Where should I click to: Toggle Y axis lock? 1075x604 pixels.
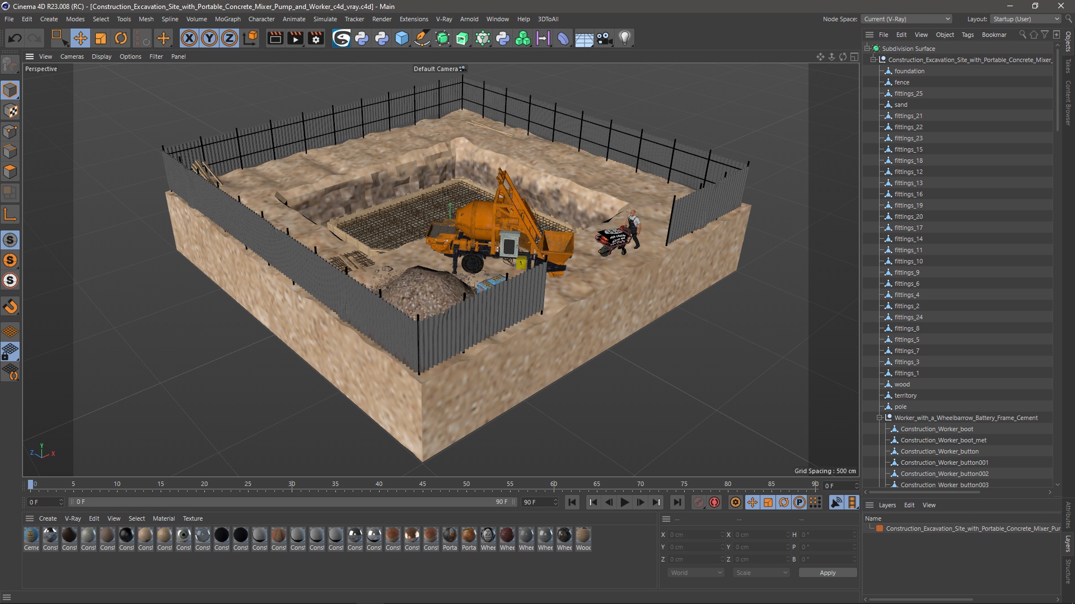[x=209, y=38]
